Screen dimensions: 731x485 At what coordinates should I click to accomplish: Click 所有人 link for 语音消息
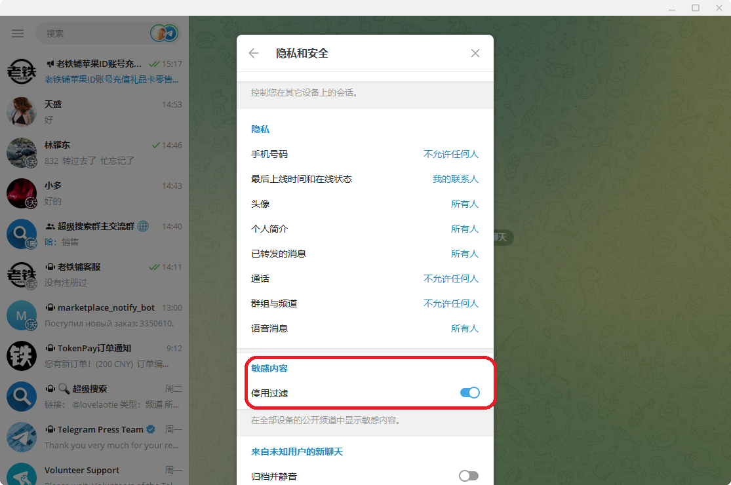[x=464, y=328]
